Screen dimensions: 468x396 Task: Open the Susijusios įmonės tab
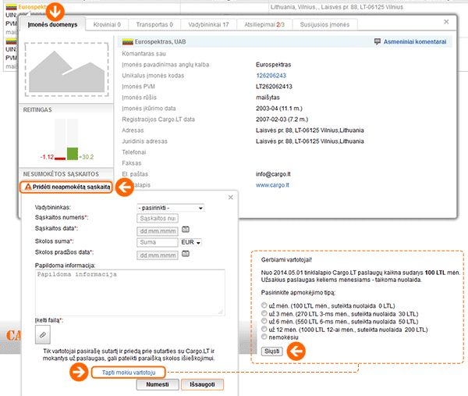pos(324,24)
